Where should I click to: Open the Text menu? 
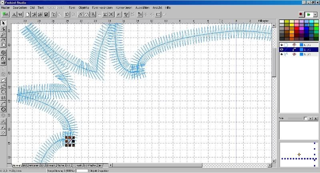(x=41, y=8)
